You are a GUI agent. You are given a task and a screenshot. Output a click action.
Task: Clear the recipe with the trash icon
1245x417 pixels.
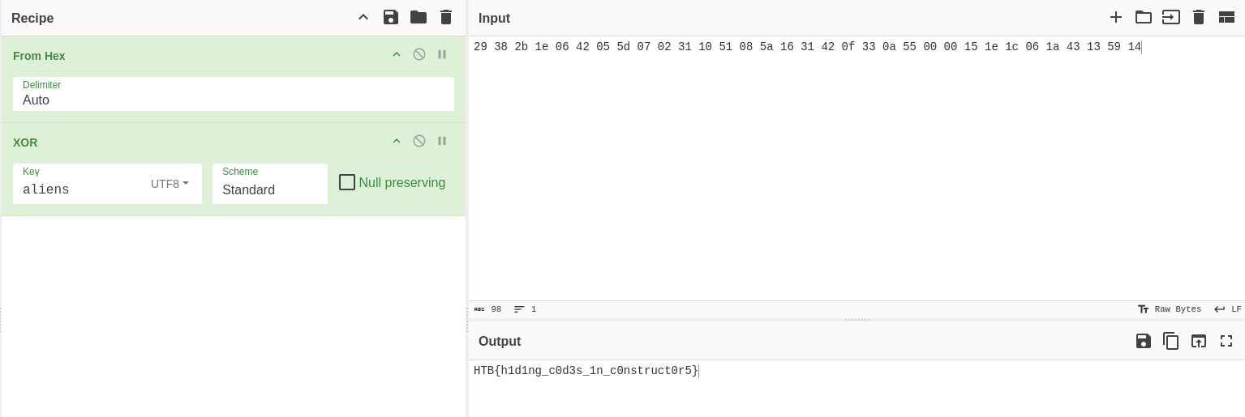[x=446, y=17]
